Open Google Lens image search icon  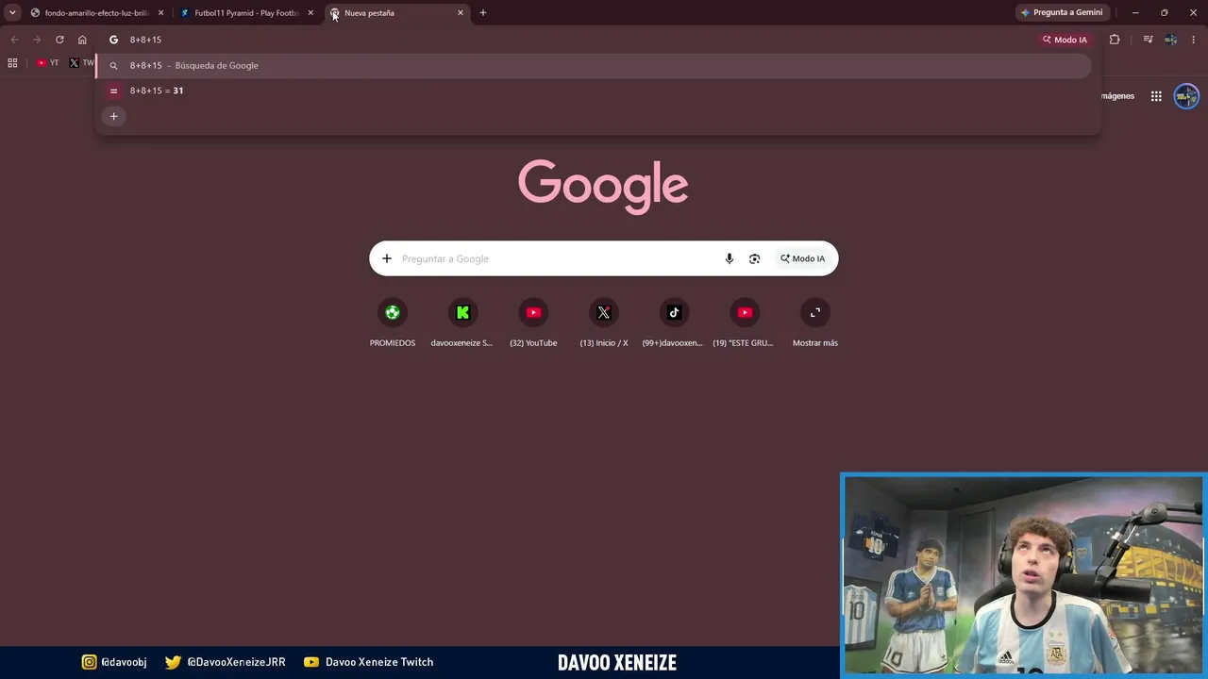coord(754,258)
